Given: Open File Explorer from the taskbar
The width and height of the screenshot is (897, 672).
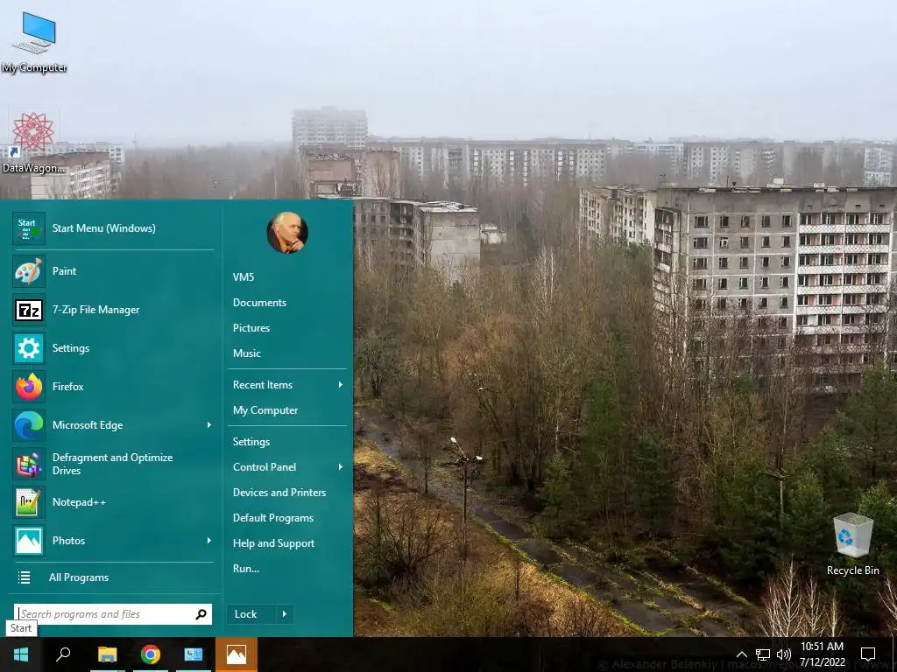Looking at the screenshot, I should point(107,654).
